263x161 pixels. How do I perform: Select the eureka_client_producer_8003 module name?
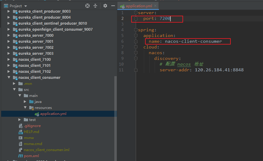pyautogui.click(x=44, y=11)
